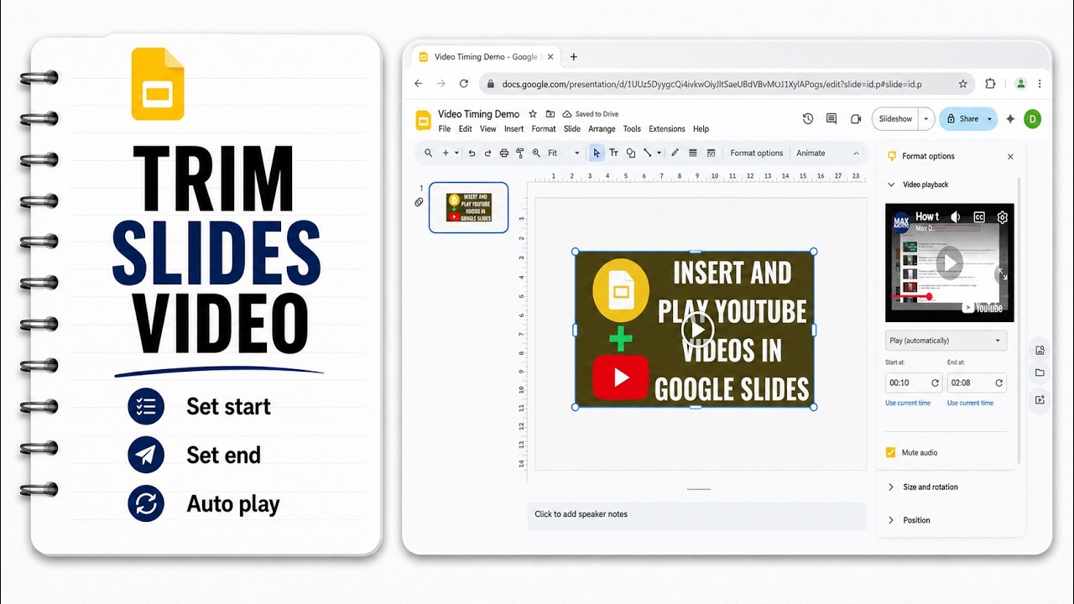The height and width of the screenshot is (604, 1074).
Task: Click the camera meeting icon
Action: (x=856, y=119)
